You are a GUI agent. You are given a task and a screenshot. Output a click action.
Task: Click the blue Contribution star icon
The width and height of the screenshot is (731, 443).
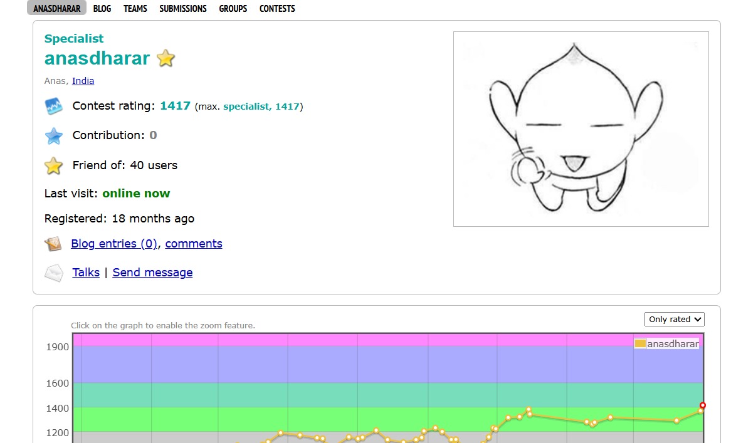coord(54,135)
